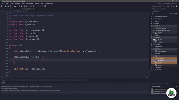Click the shd_Colorize shader icon in the tree
The image size is (179, 100).
point(156,51)
